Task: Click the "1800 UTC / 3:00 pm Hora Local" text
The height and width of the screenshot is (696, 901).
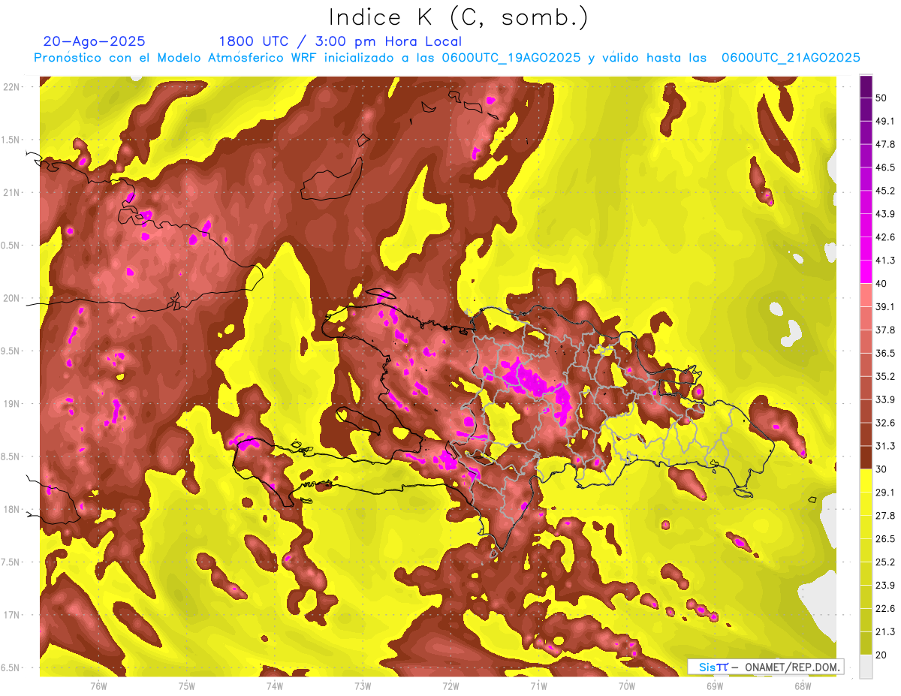Action: [340, 41]
